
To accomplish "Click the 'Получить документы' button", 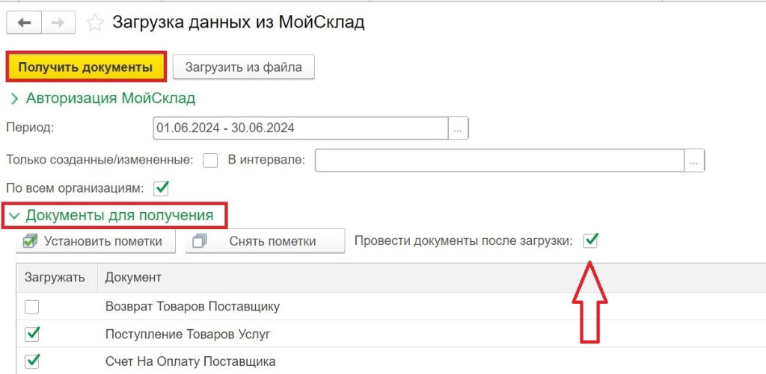I will point(85,67).
